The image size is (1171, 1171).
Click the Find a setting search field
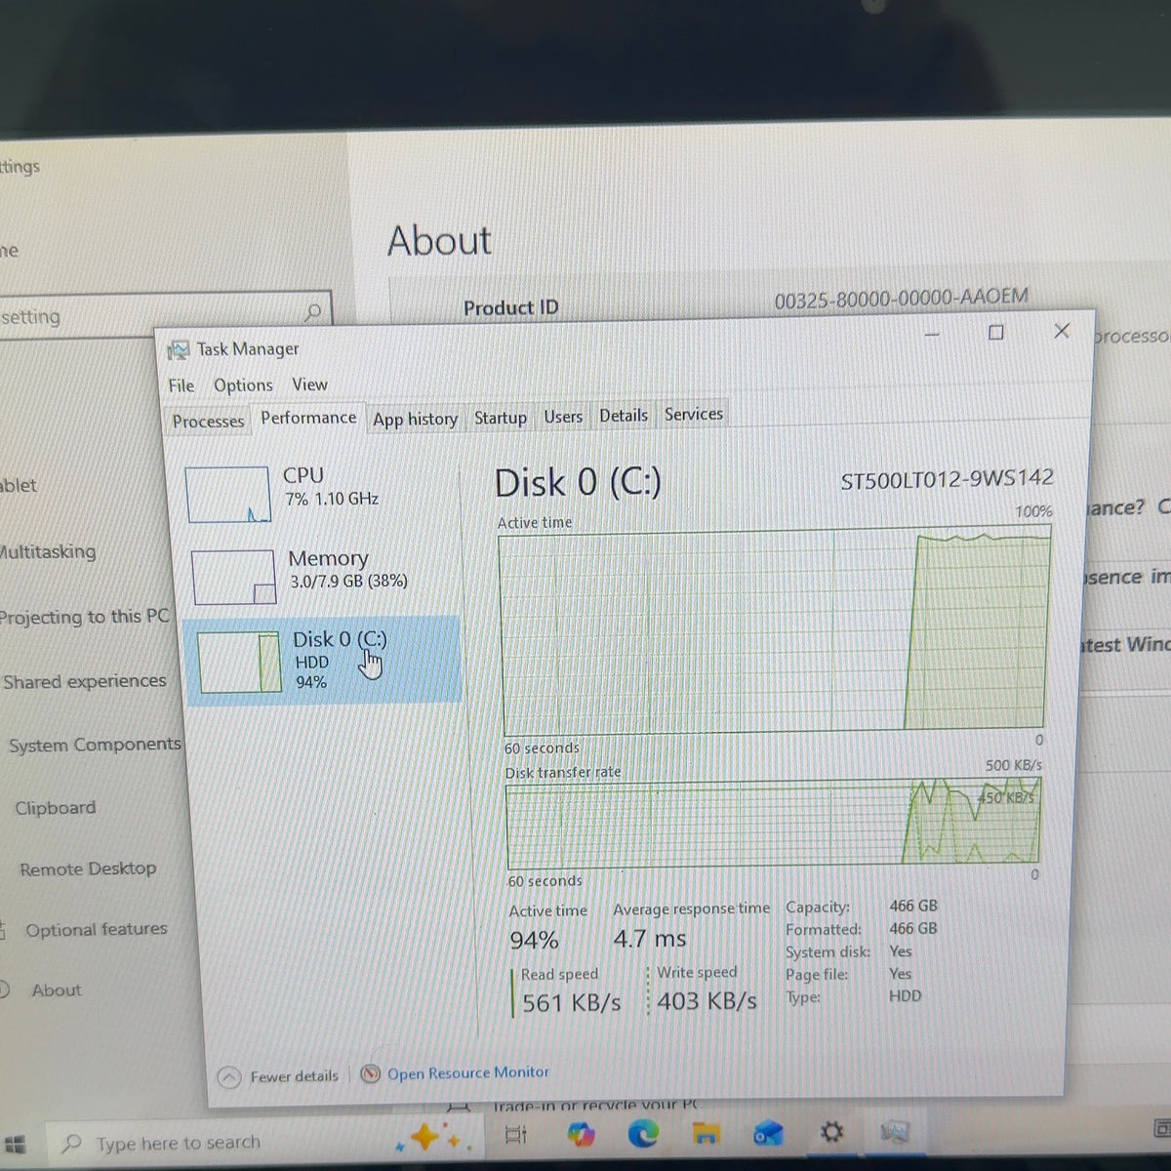click(164, 314)
